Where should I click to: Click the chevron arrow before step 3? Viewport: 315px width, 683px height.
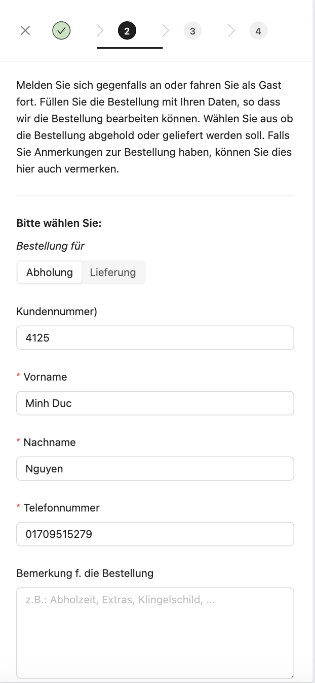166,31
